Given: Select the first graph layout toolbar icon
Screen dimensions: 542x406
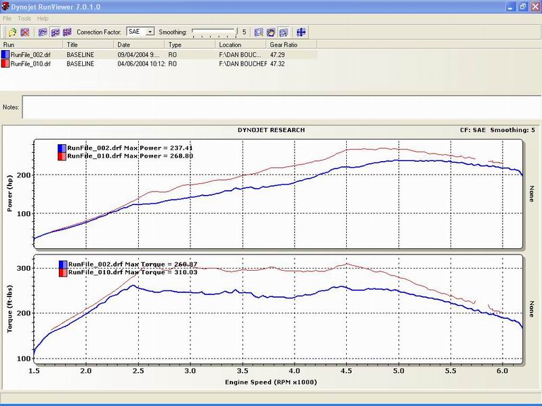Looking at the screenshot, I should tap(42, 32).
